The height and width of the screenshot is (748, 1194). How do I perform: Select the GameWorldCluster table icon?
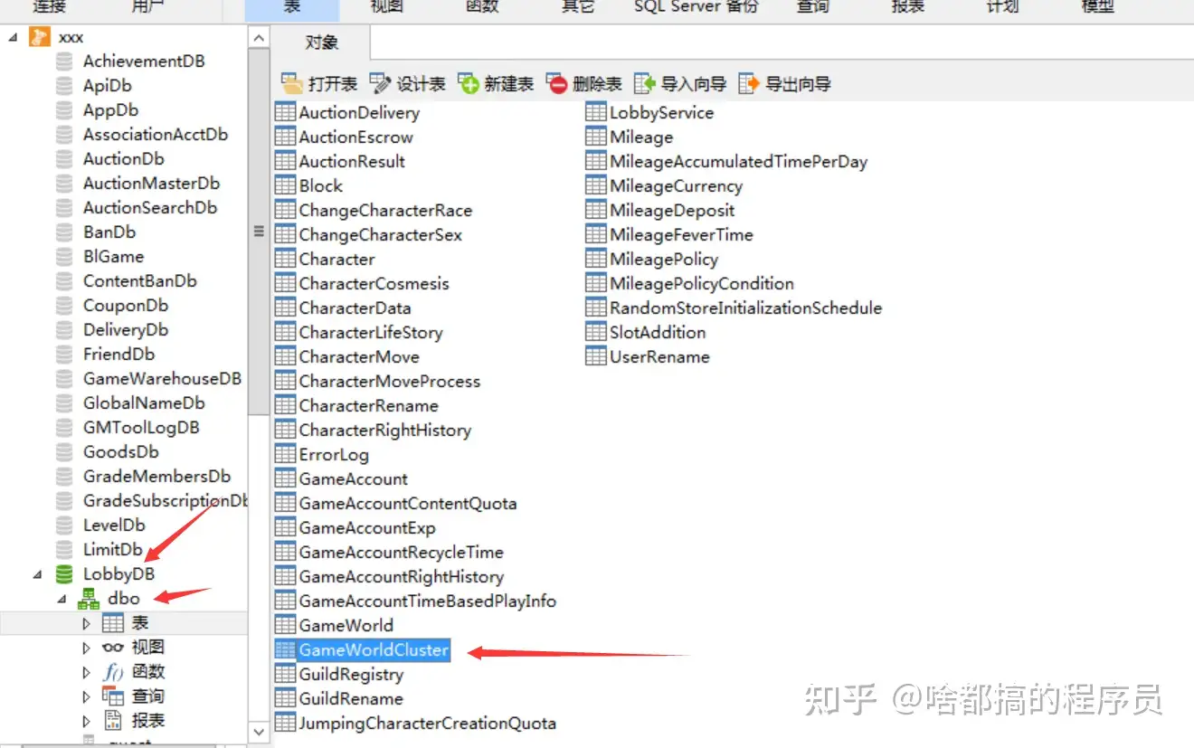(285, 650)
